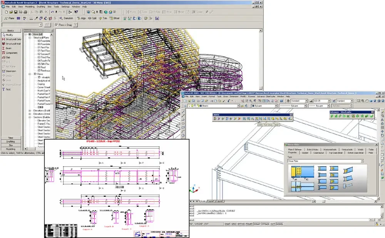Viewport: 385px width, 238px height.
Task: Toggle GRID display in AutoCAD status bar
Action: (x=234, y=224)
